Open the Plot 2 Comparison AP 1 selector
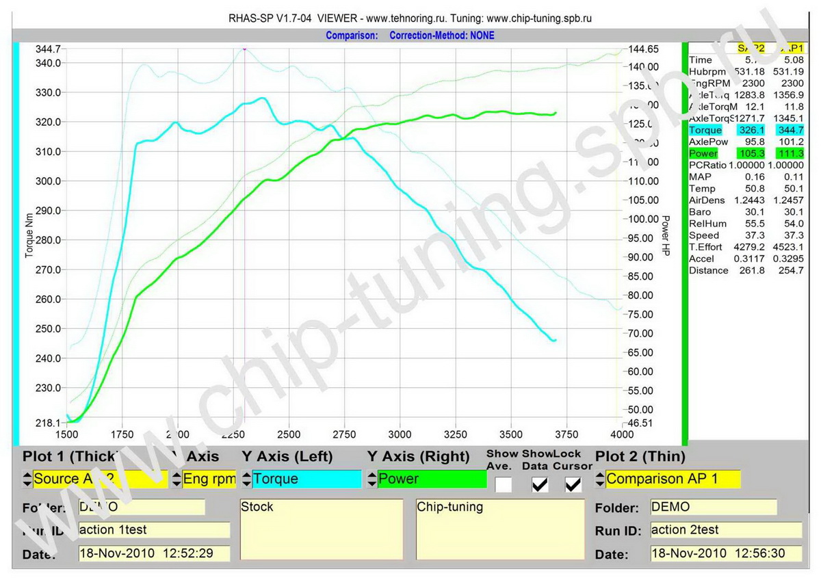 point(672,479)
